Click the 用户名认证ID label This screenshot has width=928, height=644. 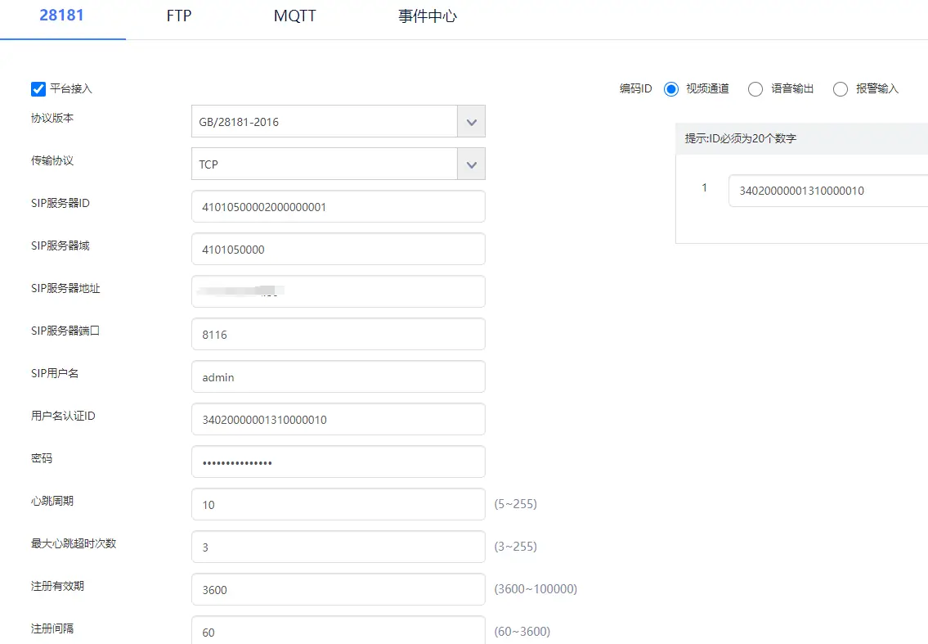63,416
